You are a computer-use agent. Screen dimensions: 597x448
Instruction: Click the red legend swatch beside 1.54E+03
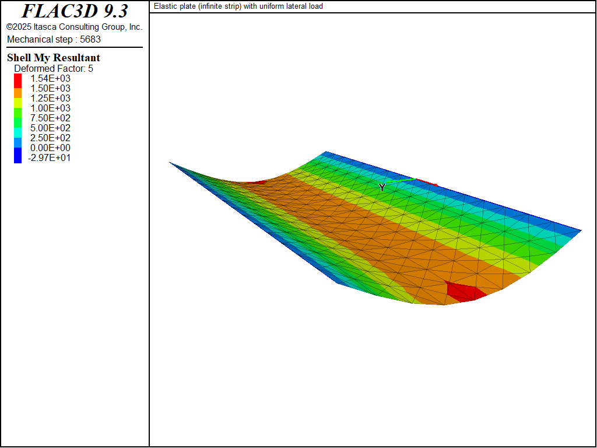click(18, 79)
